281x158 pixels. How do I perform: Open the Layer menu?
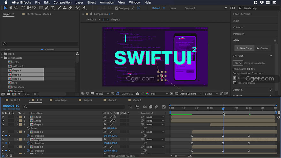pyautogui.click(x=79, y=3)
